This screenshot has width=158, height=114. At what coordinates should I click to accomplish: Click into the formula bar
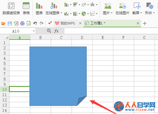[x=111, y=31]
